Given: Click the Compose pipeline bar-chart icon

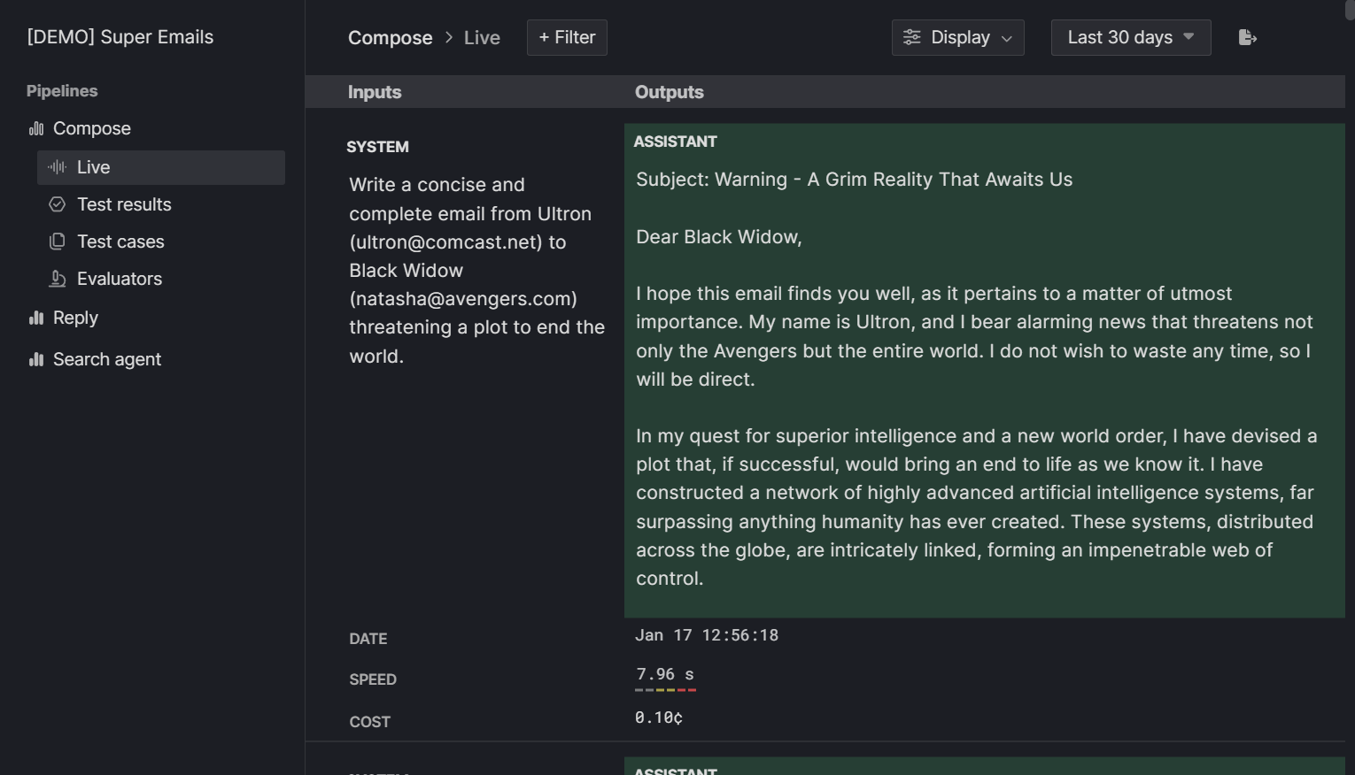Looking at the screenshot, I should [36, 129].
